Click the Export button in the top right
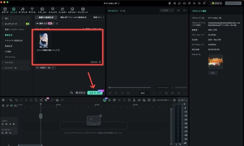 233,3
